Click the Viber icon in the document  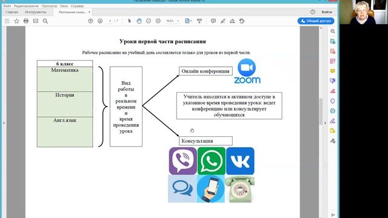[x=183, y=161]
